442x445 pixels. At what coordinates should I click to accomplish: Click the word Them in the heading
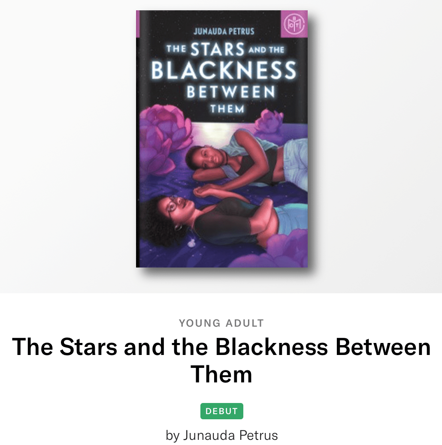(x=221, y=374)
